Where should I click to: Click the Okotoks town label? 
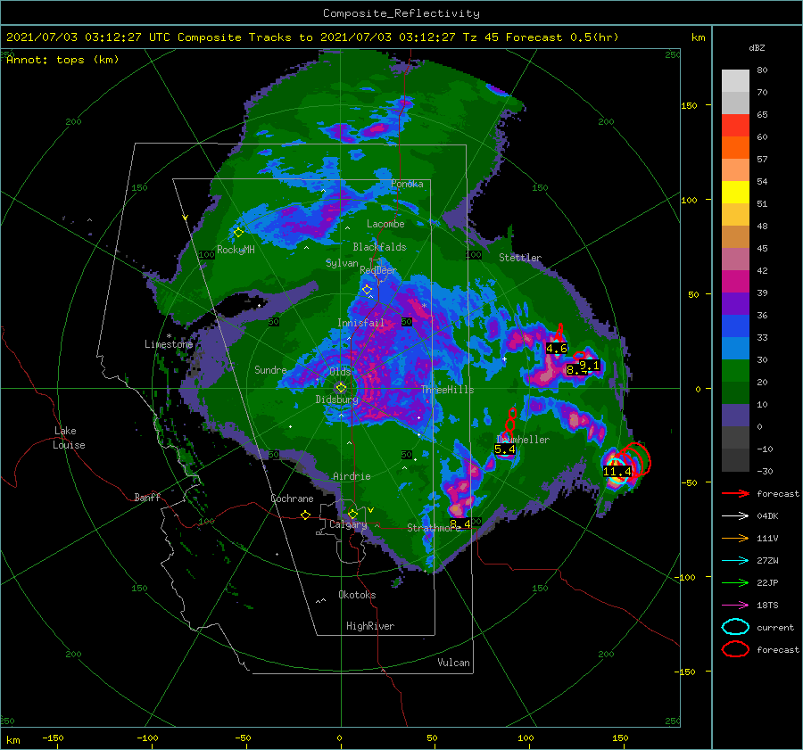pos(357,595)
